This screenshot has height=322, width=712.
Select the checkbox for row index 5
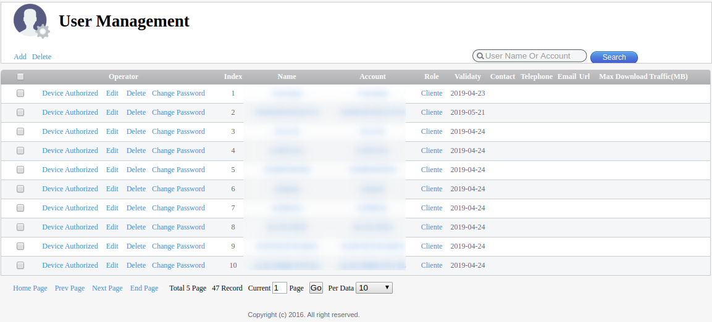point(20,170)
